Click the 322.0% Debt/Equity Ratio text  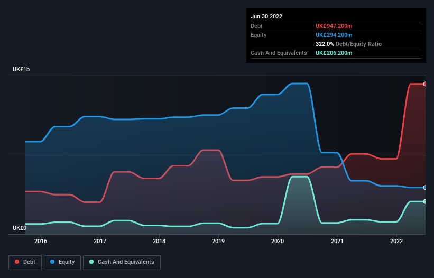tap(348, 44)
